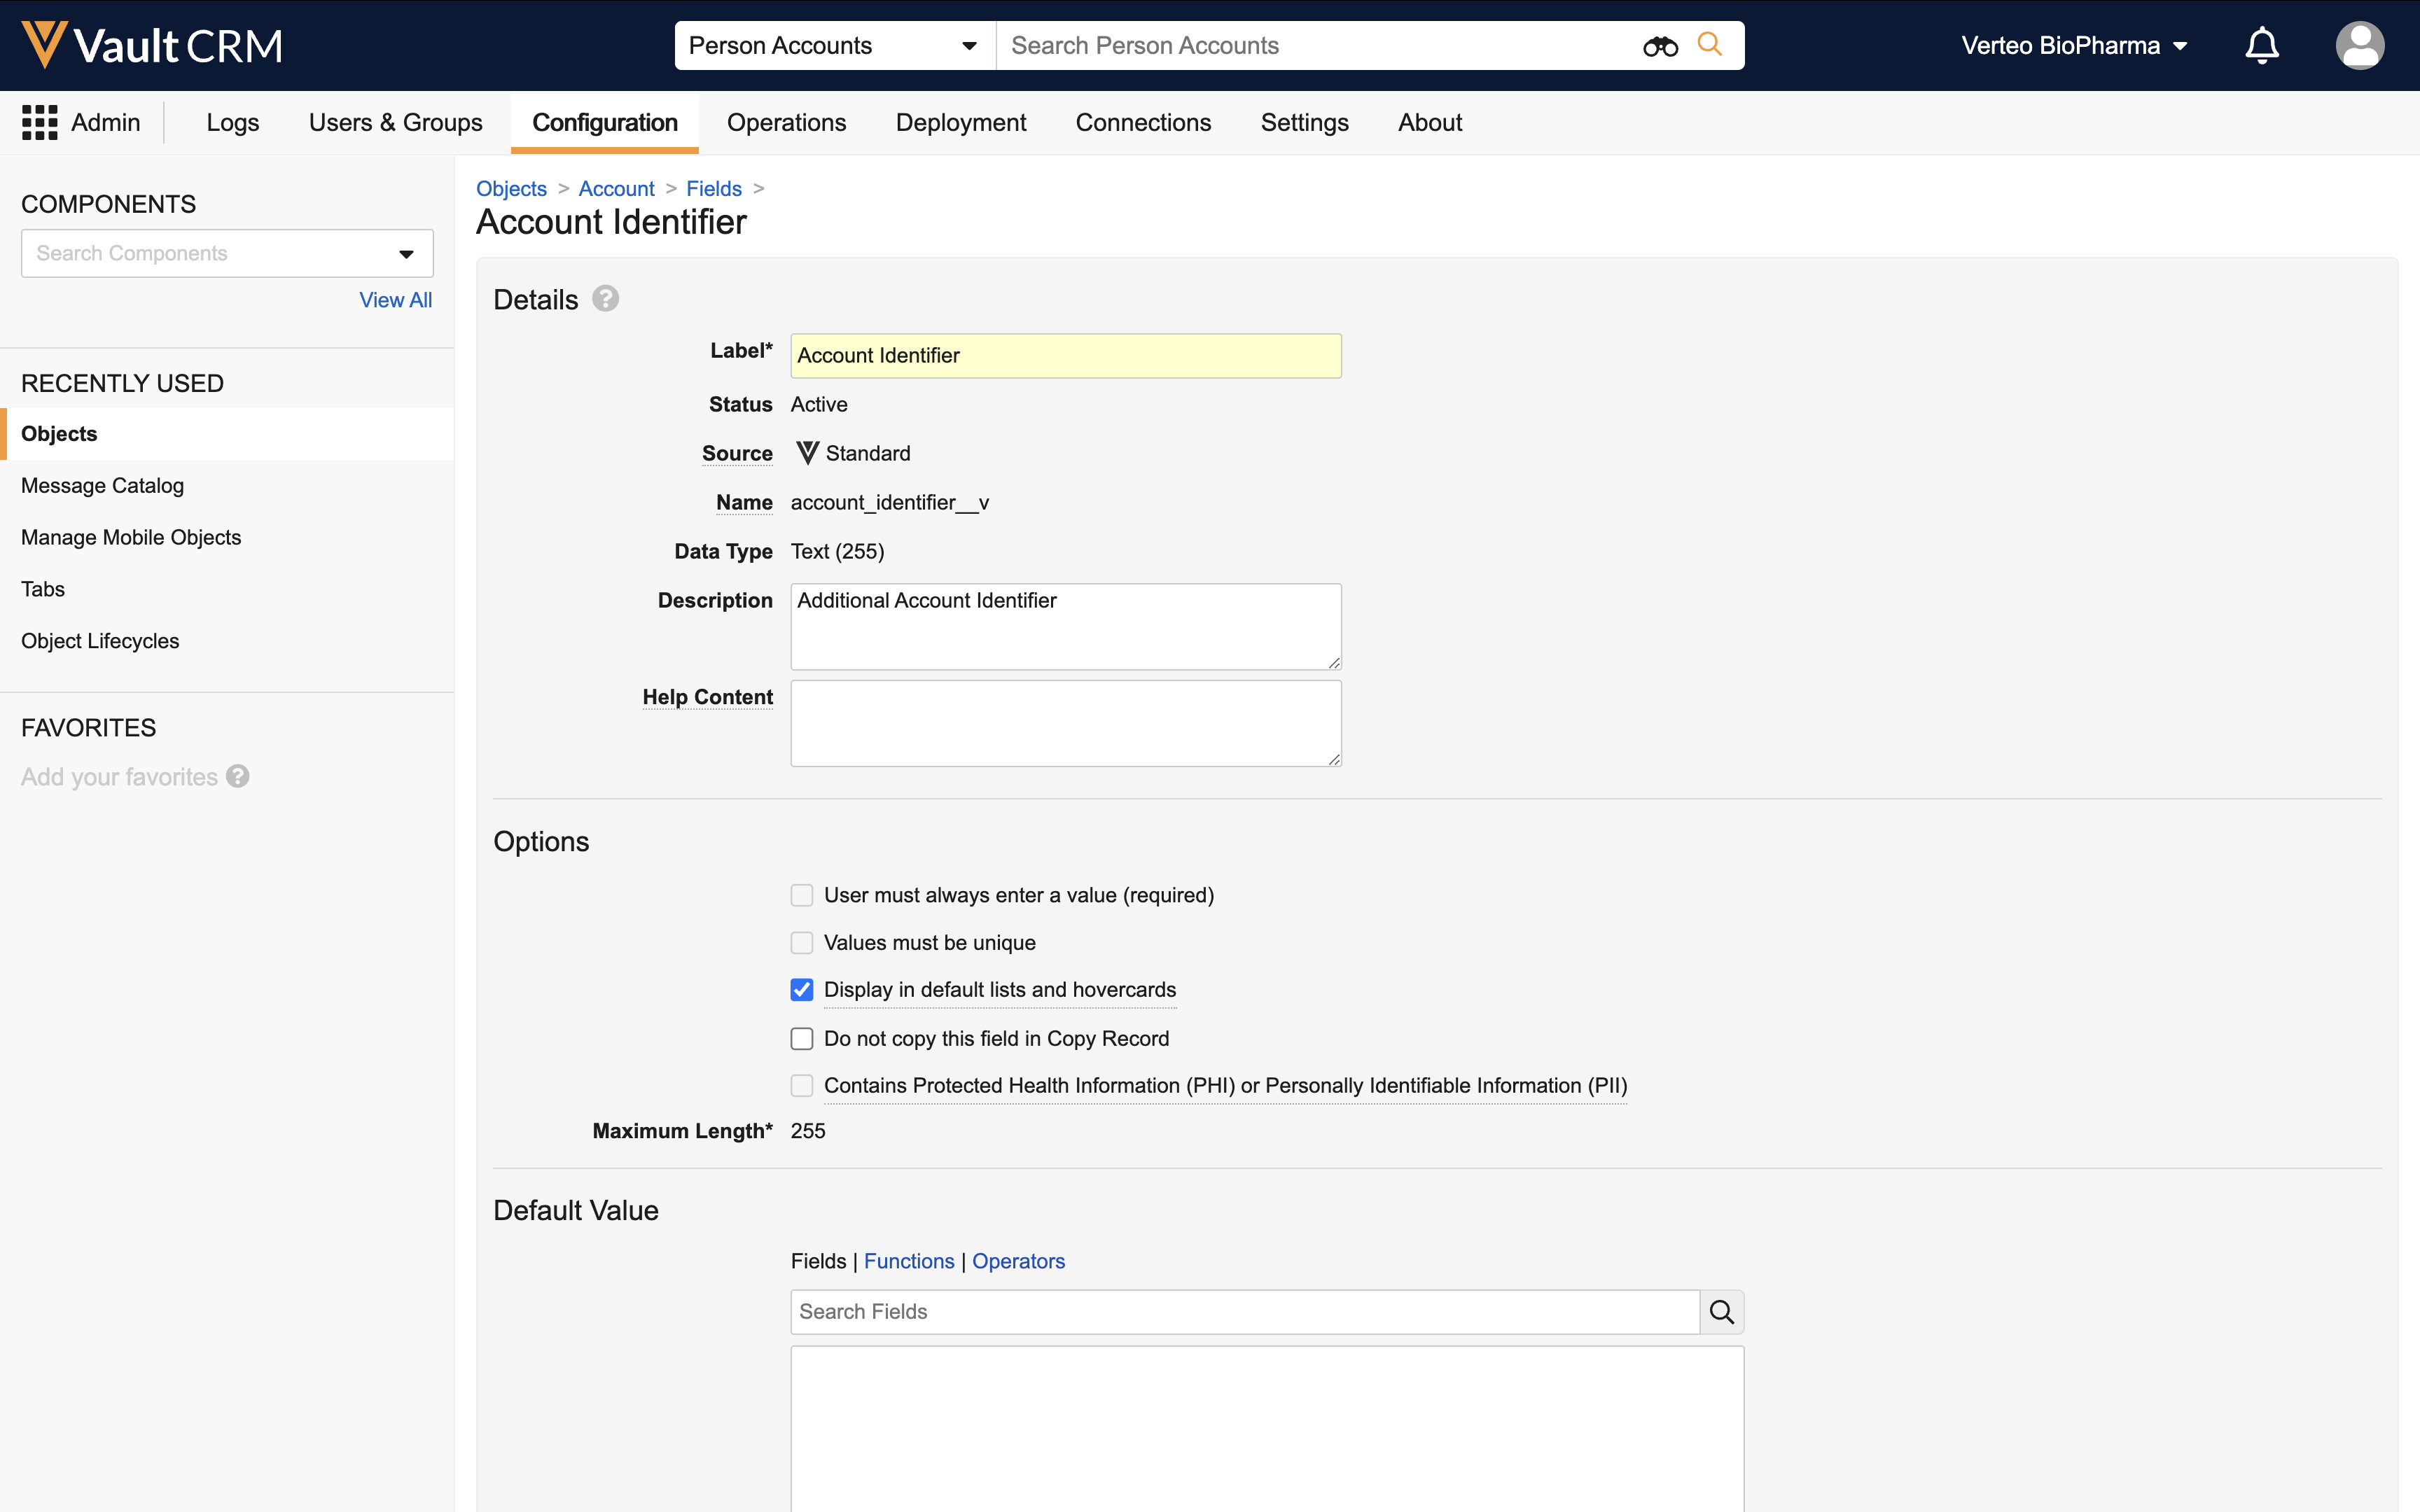Switch to Functions in Default Value

909,1261
